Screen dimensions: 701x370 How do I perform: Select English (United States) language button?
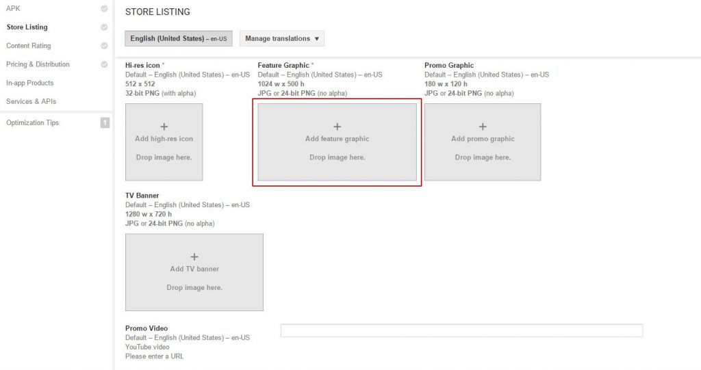pos(178,39)
